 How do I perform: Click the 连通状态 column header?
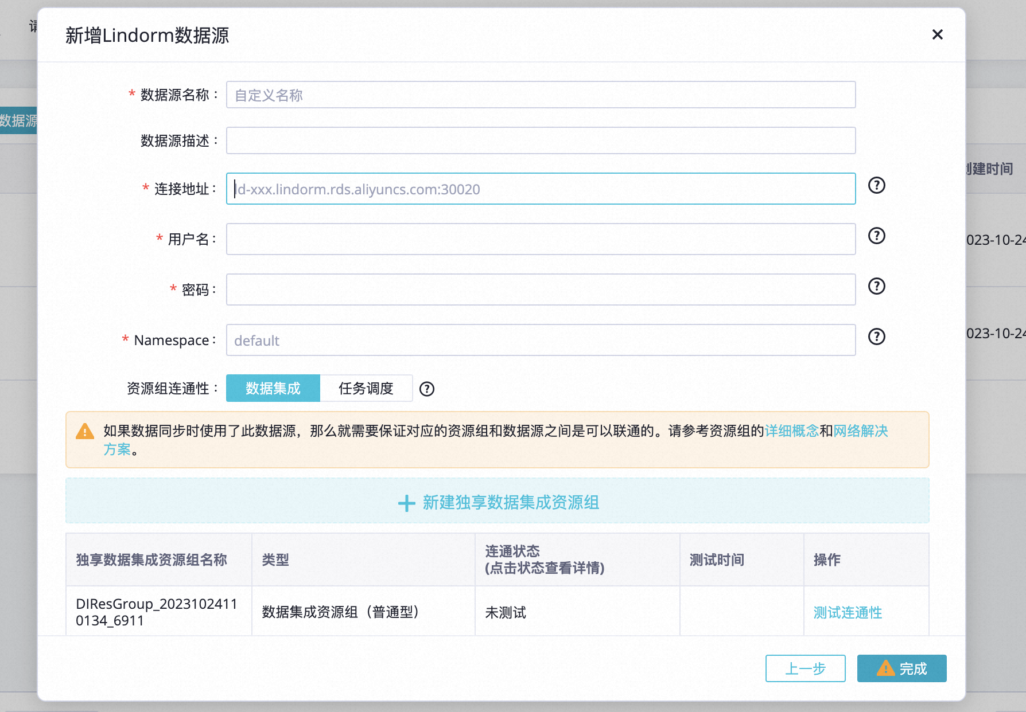577,560
